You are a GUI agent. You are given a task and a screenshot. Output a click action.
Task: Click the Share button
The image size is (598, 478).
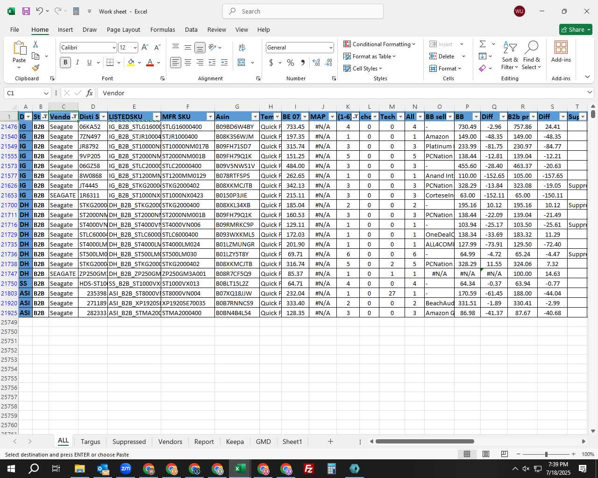pos(576,29)
